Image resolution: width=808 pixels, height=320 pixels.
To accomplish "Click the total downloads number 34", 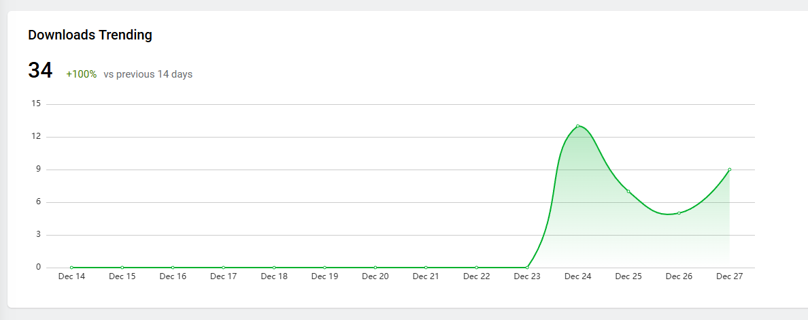I will 40,70.
